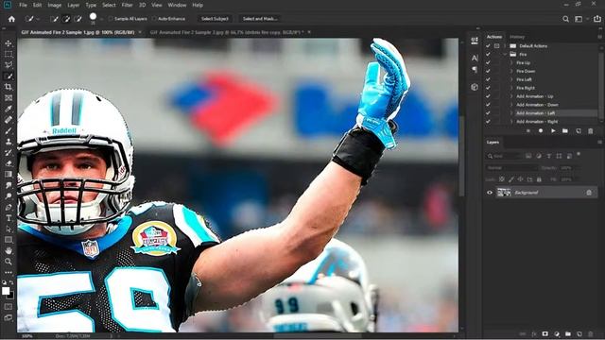The height and width of the screenshot is (340, 605).
Task: Expand the Fire Down action
Action: 511,71
